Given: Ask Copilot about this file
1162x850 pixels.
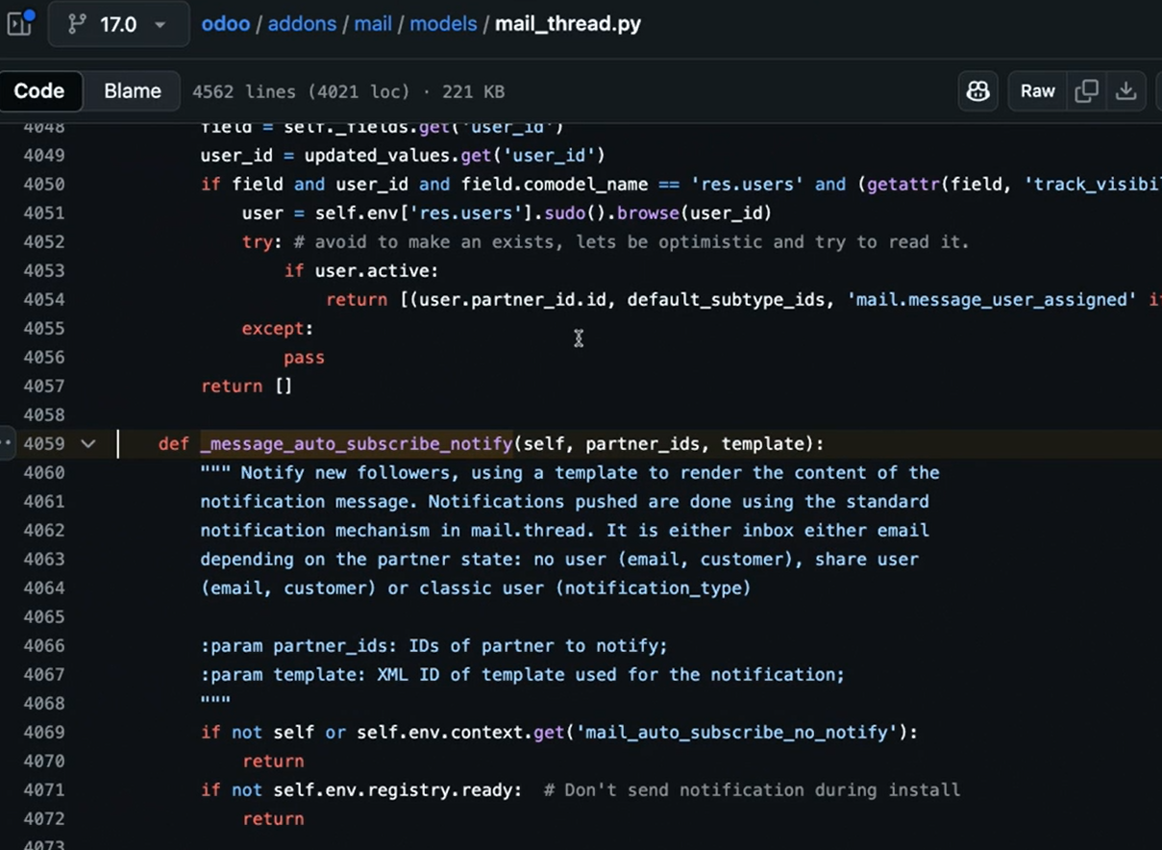Looking at the screenshot, I should coord(977,91).
